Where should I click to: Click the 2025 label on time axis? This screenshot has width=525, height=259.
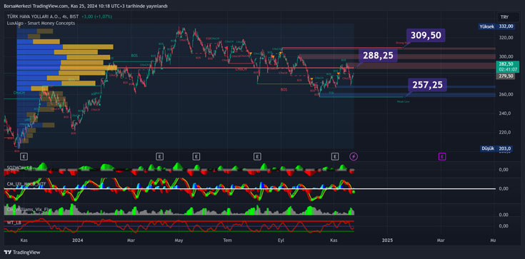[387, 240]
